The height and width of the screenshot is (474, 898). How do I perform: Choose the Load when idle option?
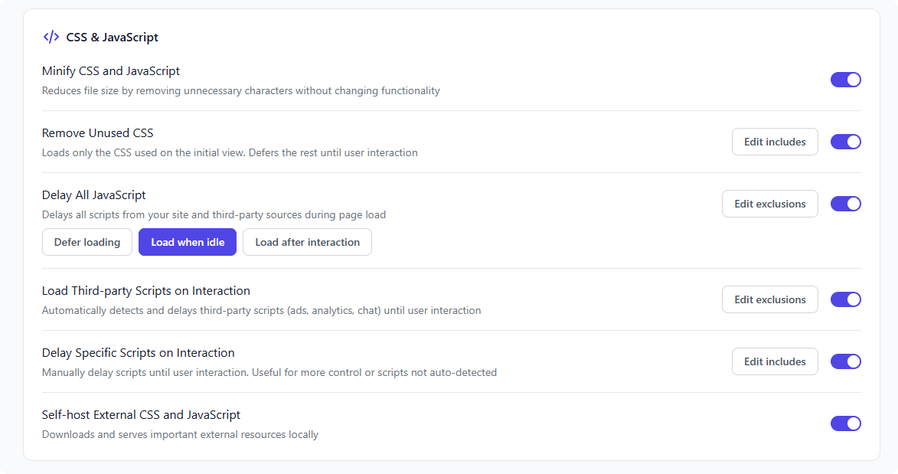pyautogui.click(x=188, y=242)
